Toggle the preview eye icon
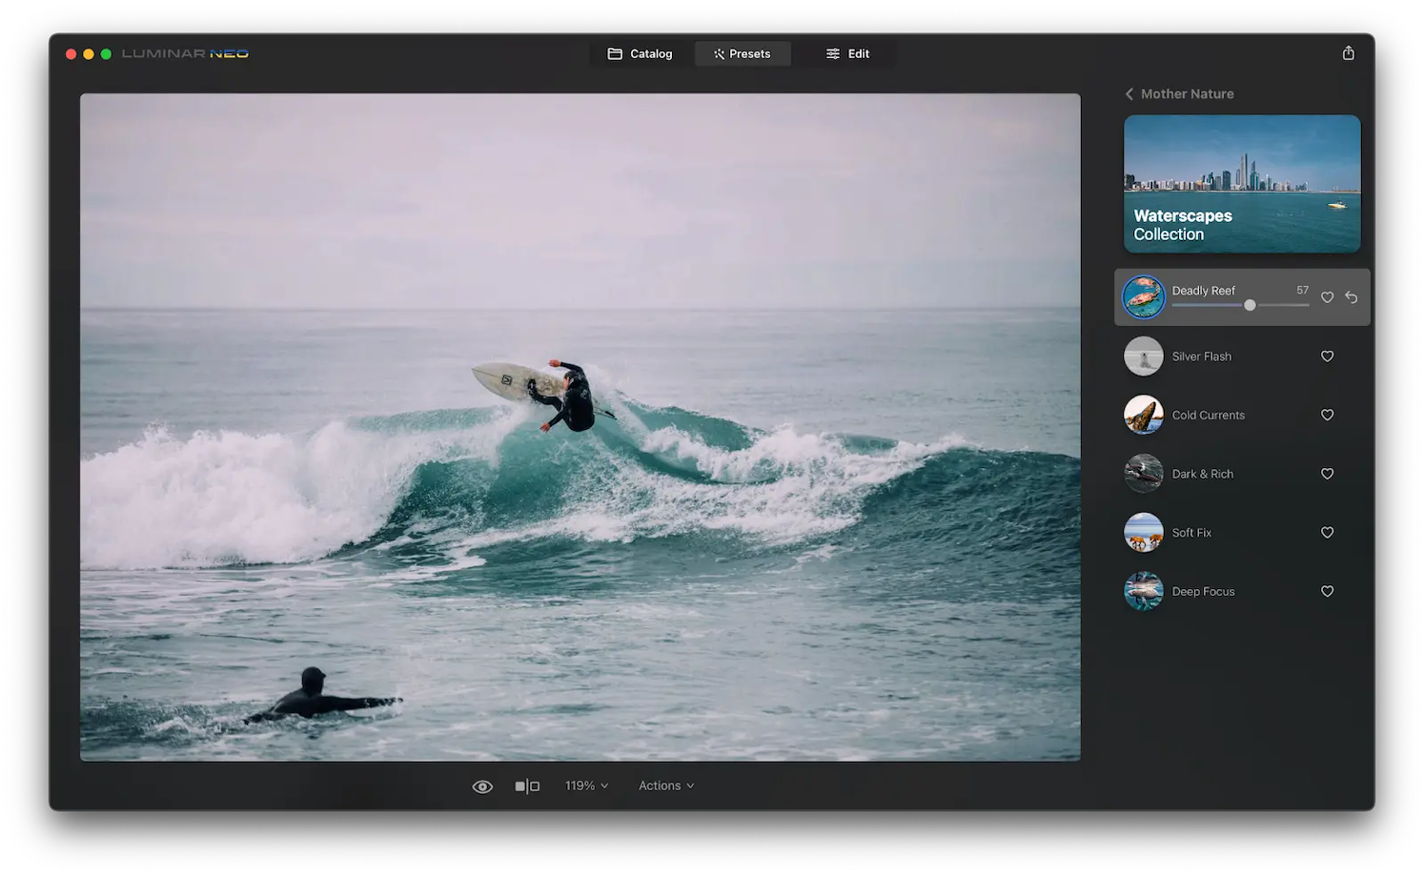This screenshot has width=1424, height=876. coord(482,786)
